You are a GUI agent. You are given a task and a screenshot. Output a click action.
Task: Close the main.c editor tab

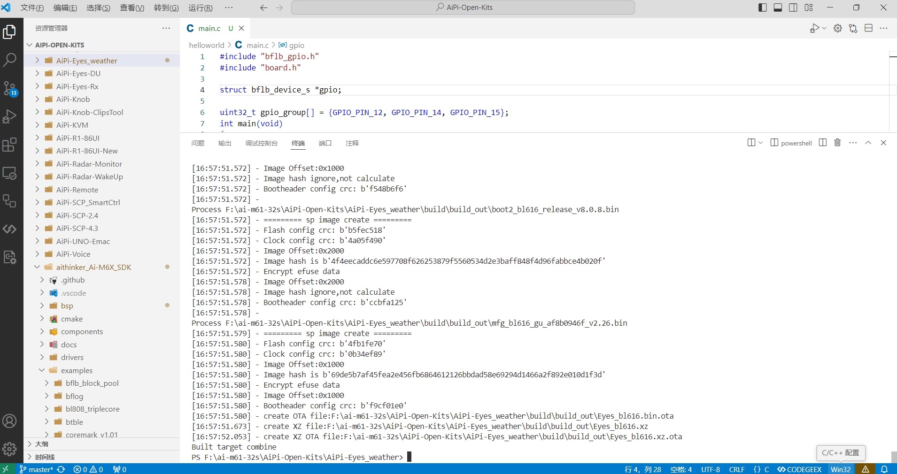(241, 28)
